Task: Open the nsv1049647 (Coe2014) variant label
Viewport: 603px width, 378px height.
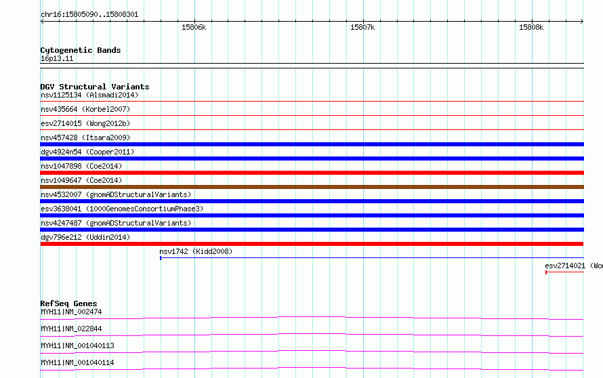Action: pos(81,180)
